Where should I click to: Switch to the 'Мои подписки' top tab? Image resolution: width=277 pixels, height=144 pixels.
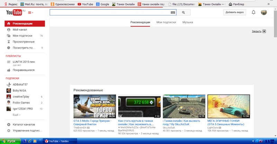166,22
